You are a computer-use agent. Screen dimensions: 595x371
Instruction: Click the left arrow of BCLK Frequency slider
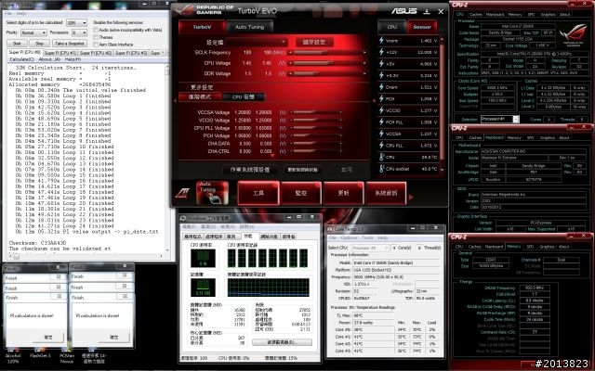click(x=290, y=53)
